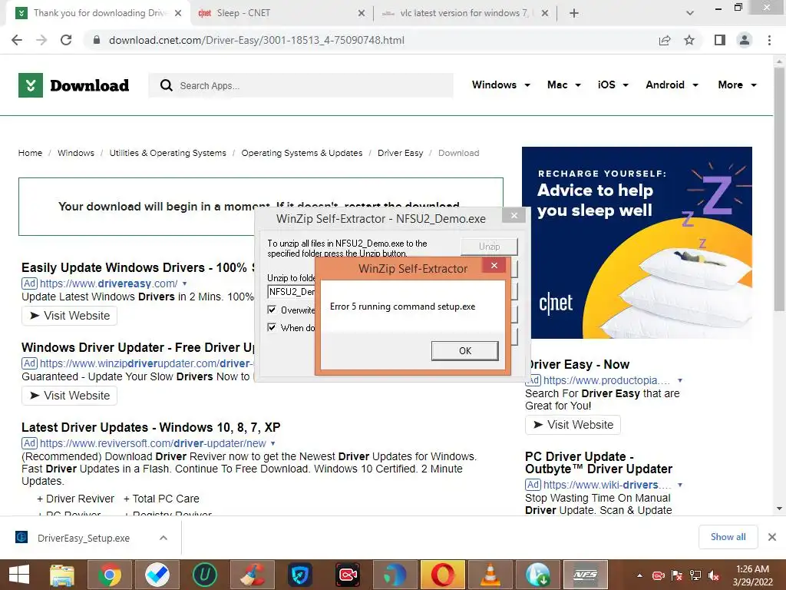Click the Unzip button
786x590 pixels.
pos(489,247)
